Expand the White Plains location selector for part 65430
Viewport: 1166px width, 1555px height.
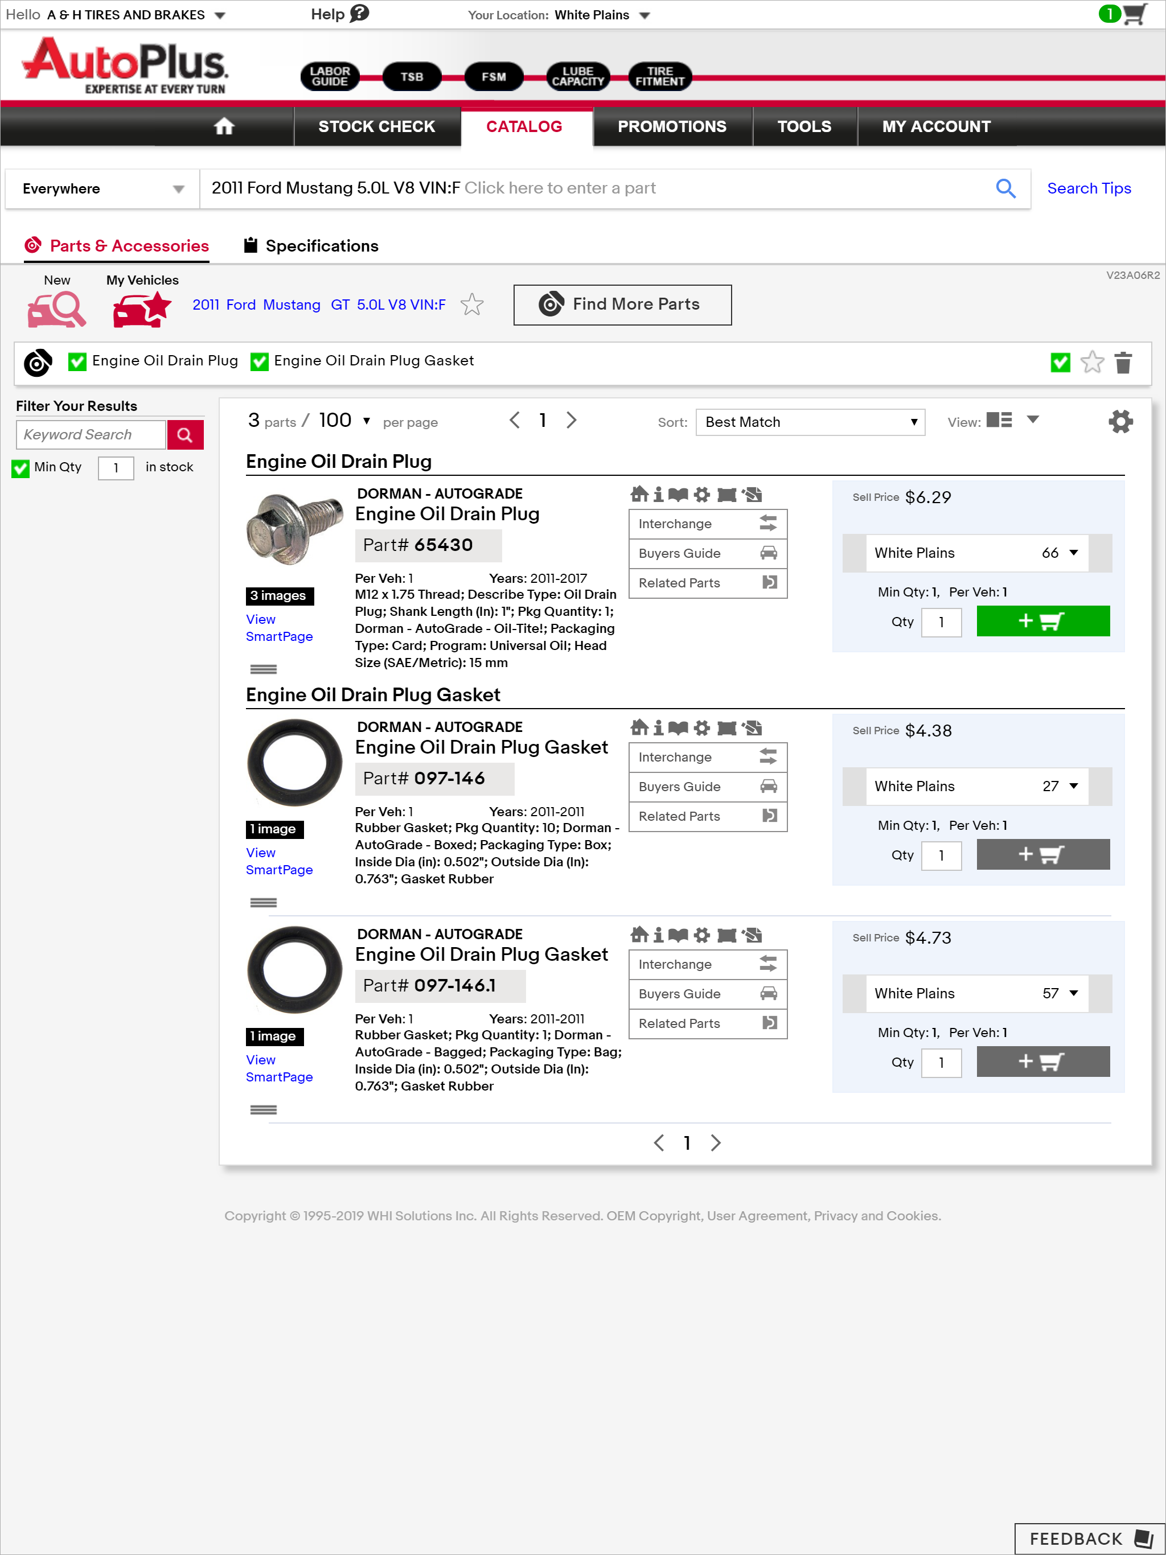(1073, 553)
